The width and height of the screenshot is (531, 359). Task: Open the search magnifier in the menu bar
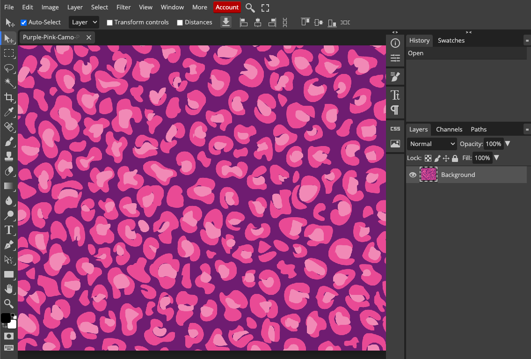pyautogui.click(x=250, y=7)
